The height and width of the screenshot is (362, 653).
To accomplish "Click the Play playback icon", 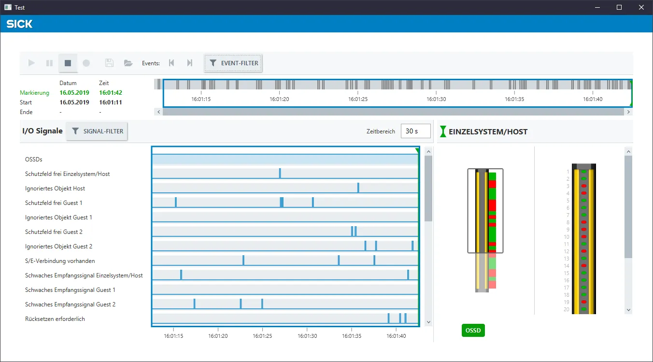I will point(31,63).
